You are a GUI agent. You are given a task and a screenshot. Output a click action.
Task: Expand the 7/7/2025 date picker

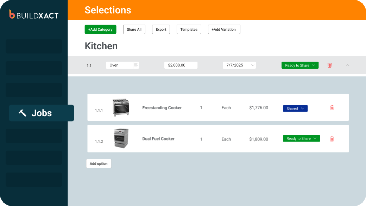[x=252, y=65]
